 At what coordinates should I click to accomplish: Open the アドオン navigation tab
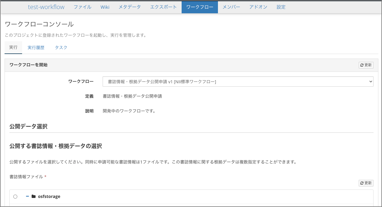pos(258,7)
